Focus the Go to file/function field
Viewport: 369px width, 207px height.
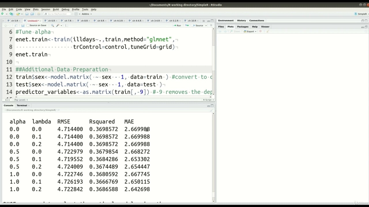click(x=57, y=14)
